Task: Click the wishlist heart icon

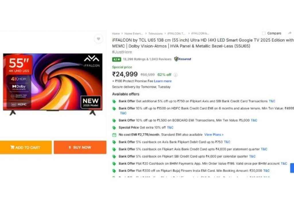Action: pyautogui.click(x=98, y=39)
